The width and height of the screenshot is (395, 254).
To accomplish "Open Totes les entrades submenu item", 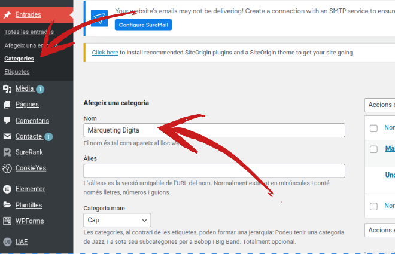I will [x=29, y=32].
